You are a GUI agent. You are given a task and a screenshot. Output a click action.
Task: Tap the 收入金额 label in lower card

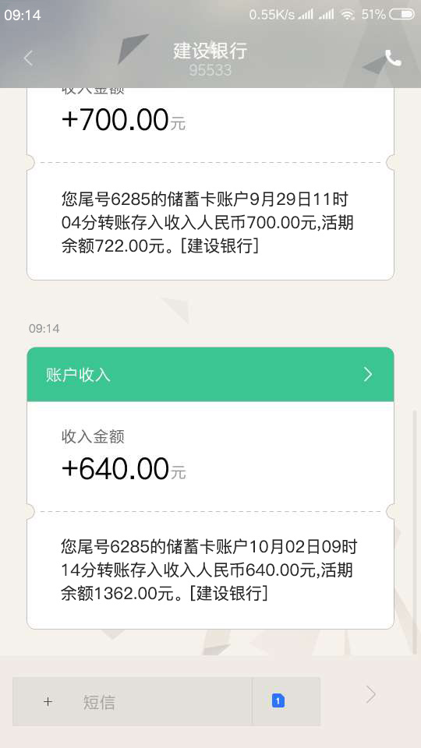pos(93,436)
